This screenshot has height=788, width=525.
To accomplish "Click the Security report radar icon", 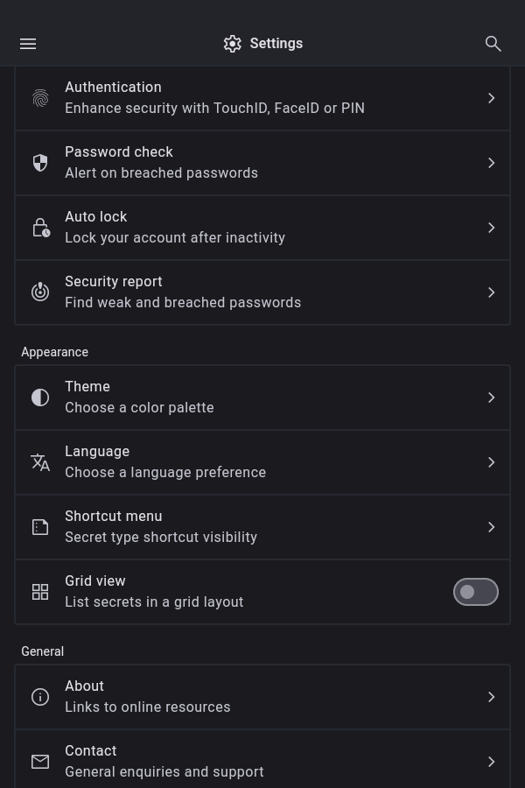I will (x=40, y=292).
